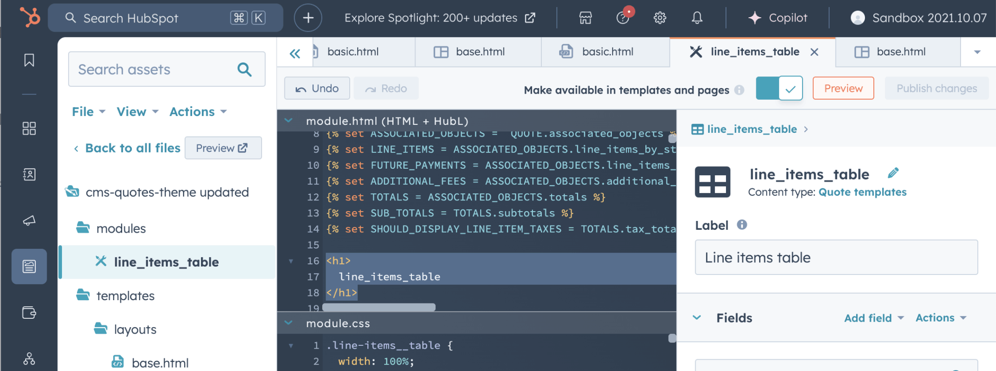Switch to last base.html tab
This screenshot has width=996, height=371.
point(898,52)
